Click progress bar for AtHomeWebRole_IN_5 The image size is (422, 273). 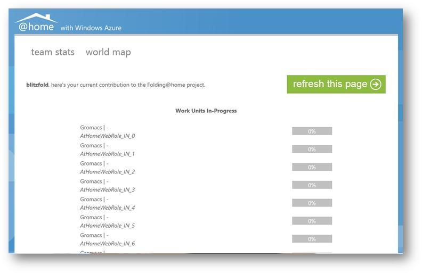[x=312, y=221]
